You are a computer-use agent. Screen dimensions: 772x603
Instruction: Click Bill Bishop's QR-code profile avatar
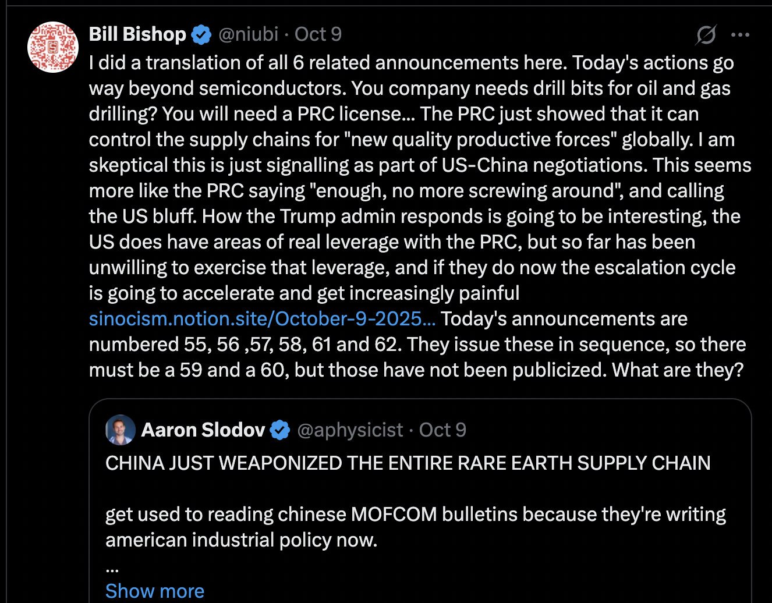pyautogui.click(x=53, y=47)
